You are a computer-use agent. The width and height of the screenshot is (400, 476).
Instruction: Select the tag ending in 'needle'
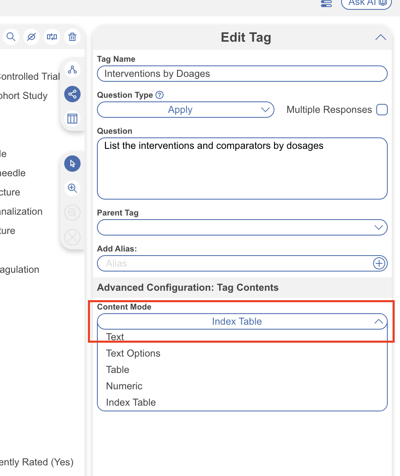(13, 173)
